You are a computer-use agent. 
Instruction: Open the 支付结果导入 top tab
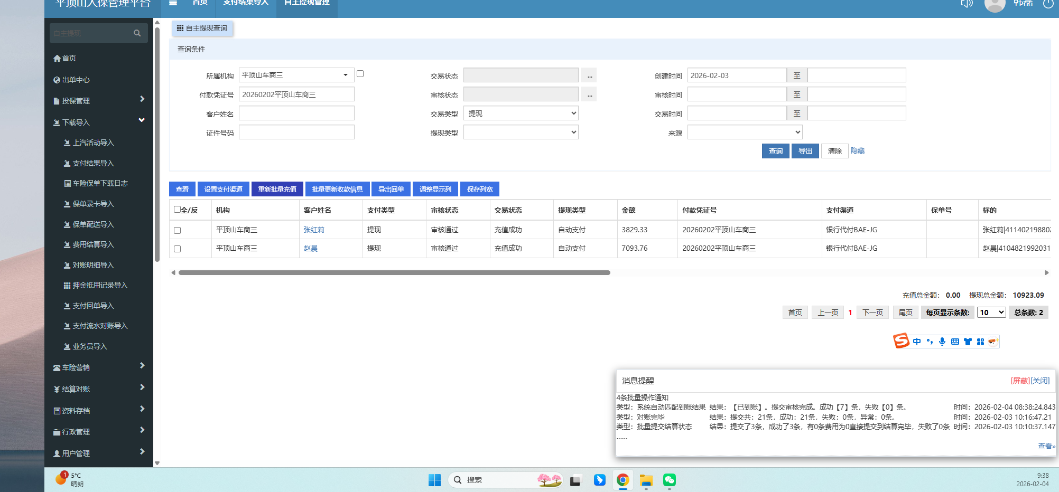coord(246,3)
